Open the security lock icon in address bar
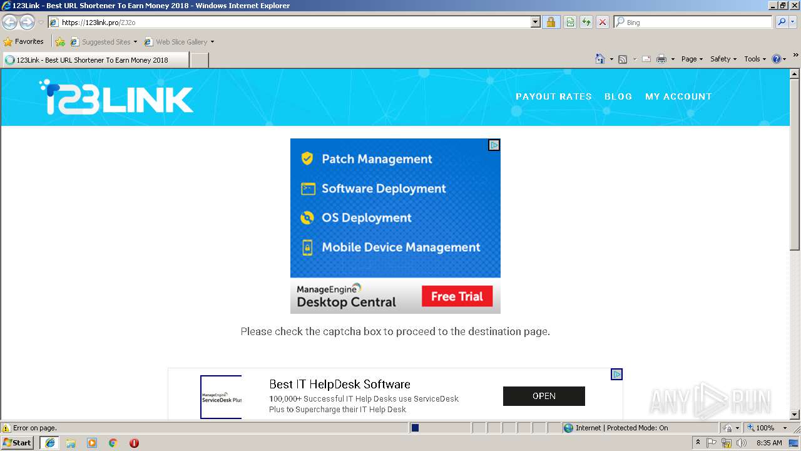Image resolution: width=801 pixels, height=451 pixels. (x=551, y=23)
